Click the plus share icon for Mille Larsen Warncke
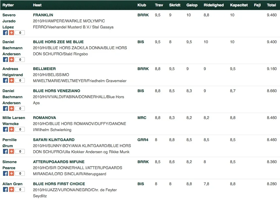Viewport: 280px width, 200px height. point(12,129)
